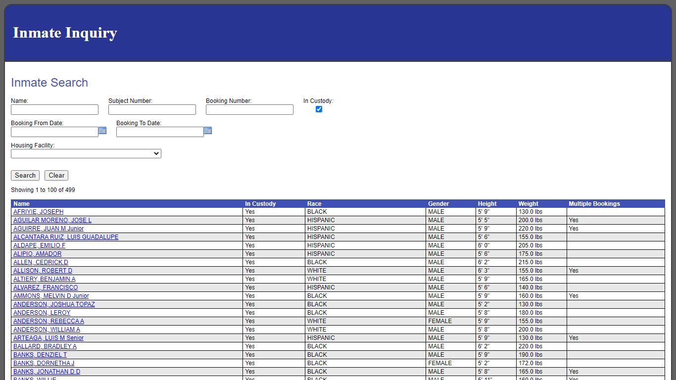Open inmate ARTEAGA, LUIS M Senior record
The image size is (676, 380).
[48, 338]
